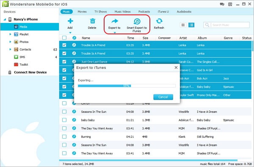
Task: Uncheck first Trouble Is A Friend row
Action: [64, 45]
